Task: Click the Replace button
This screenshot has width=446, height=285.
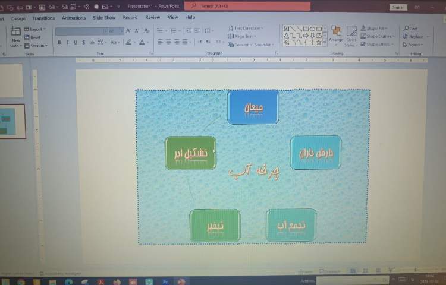Action: (x=416, y=37)
